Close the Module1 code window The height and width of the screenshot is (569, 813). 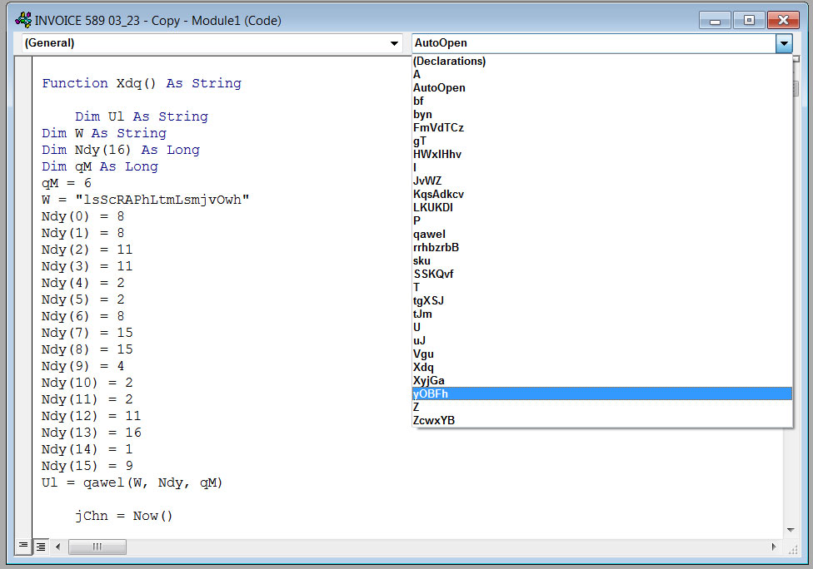784,21
